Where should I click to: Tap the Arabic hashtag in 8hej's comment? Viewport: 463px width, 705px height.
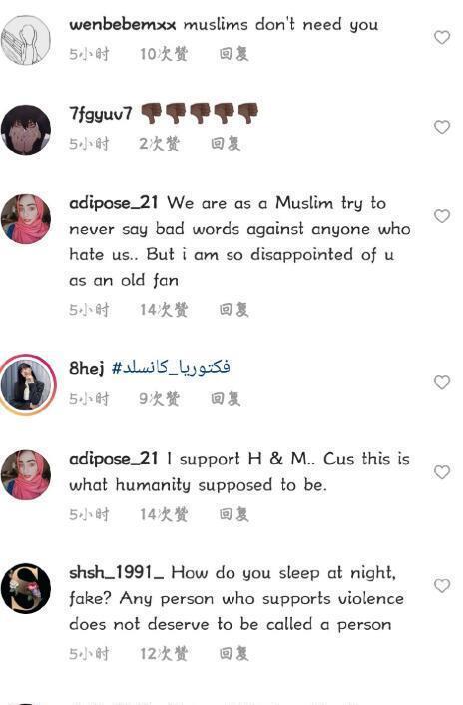[171, 368]
